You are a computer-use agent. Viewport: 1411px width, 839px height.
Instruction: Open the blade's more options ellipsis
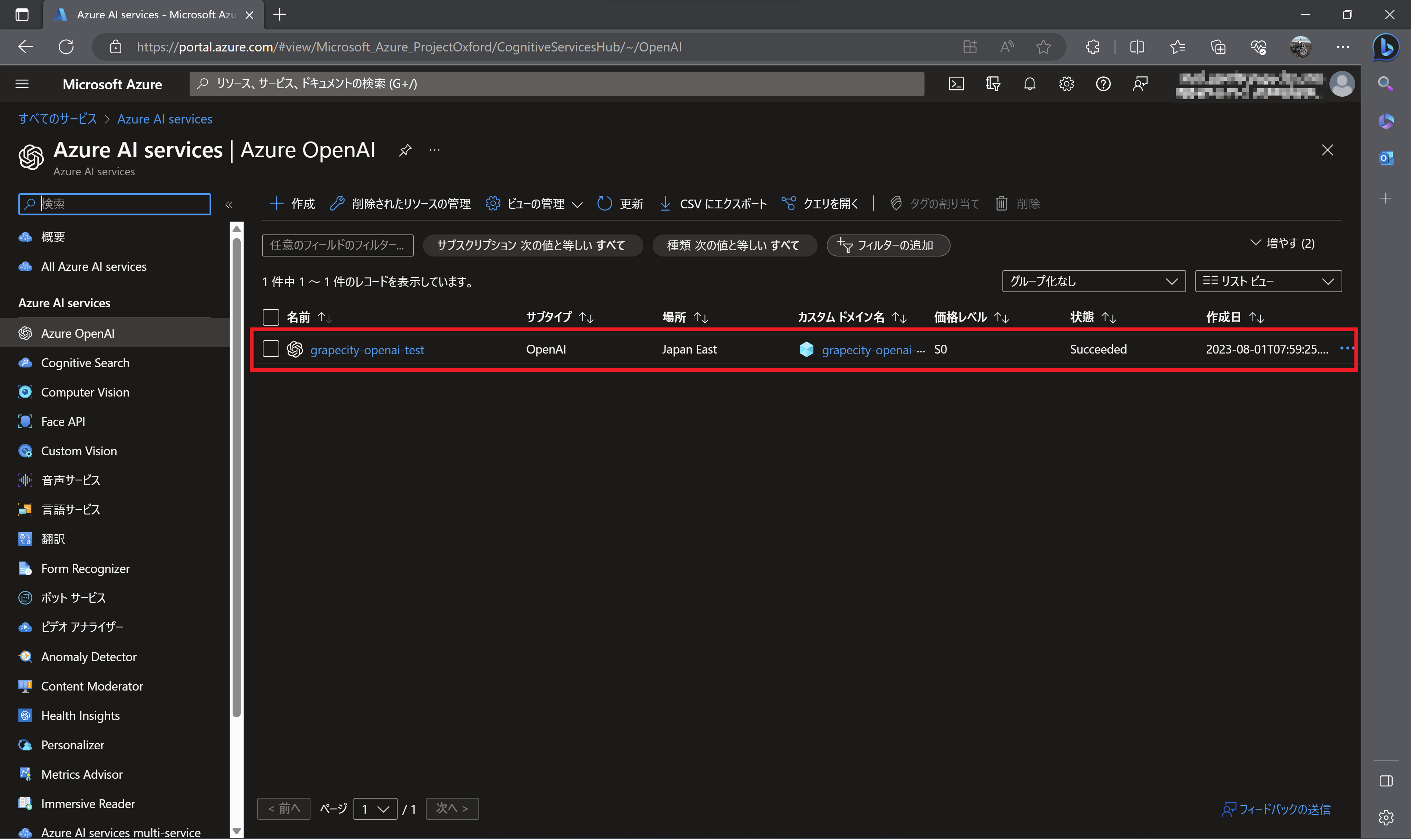pyautogui.click(x=434, y=150)
